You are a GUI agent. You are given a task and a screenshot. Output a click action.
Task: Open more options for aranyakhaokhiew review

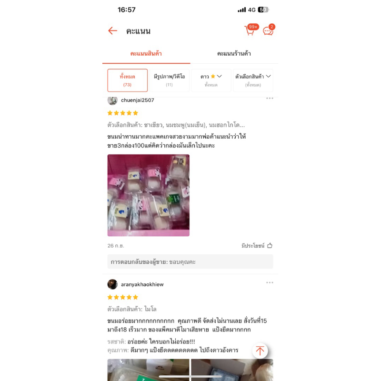[x=270, y=282]
